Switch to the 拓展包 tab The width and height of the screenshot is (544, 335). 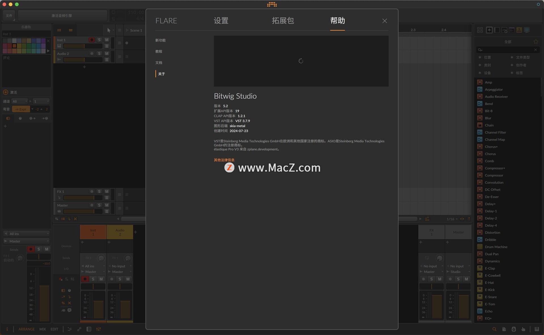pos(283,21)
